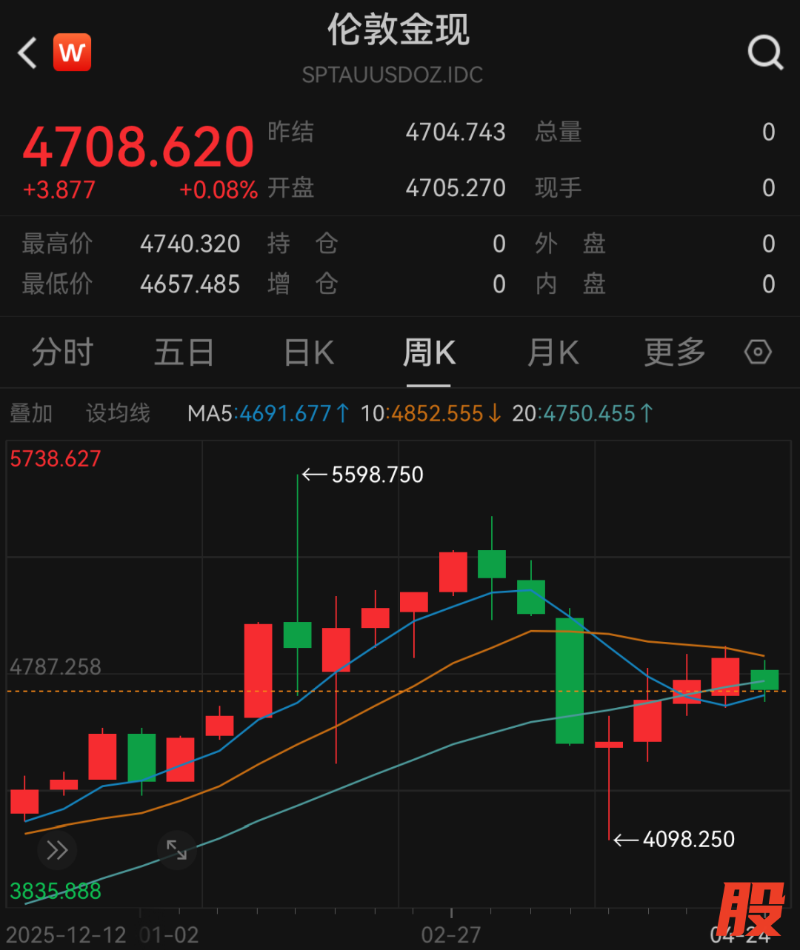Tap 叠加 overlay button
The height and width of the screenshot is (950, 800).
tap(31, 413)
